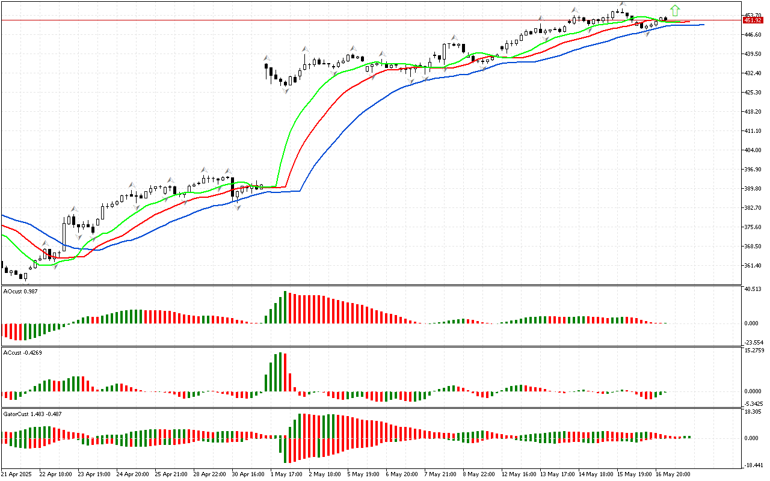The width and height of the screenshot is (770, 481).
Task: Select the 16 May 20:00 time label
Action: click(x=673, y=474)
